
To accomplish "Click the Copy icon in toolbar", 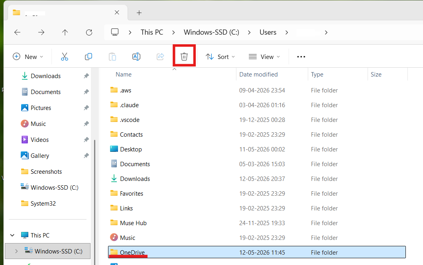I will pos(89,57).
